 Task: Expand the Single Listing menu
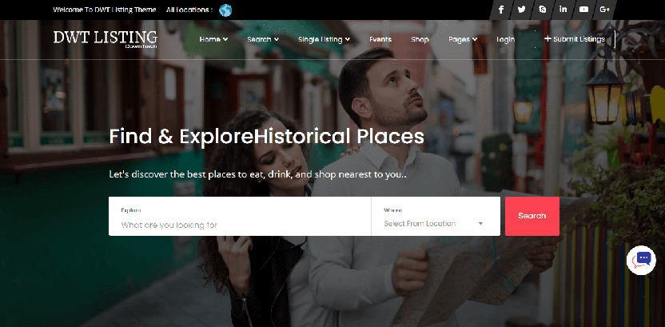coord(324,39)
